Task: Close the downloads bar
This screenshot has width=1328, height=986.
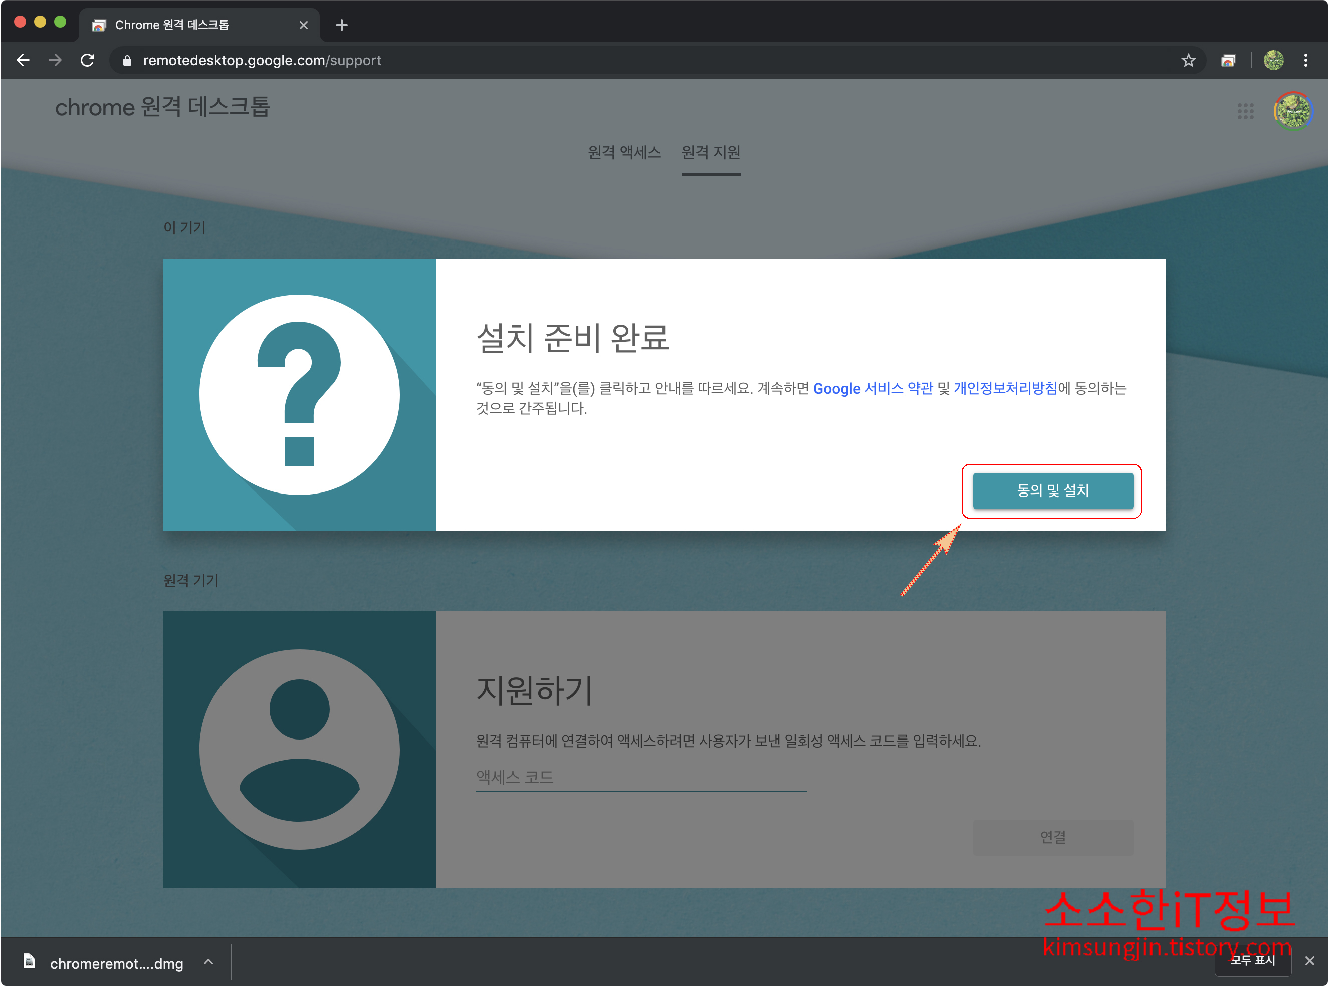Action: pyautogui.click(x=1309, y=961)
